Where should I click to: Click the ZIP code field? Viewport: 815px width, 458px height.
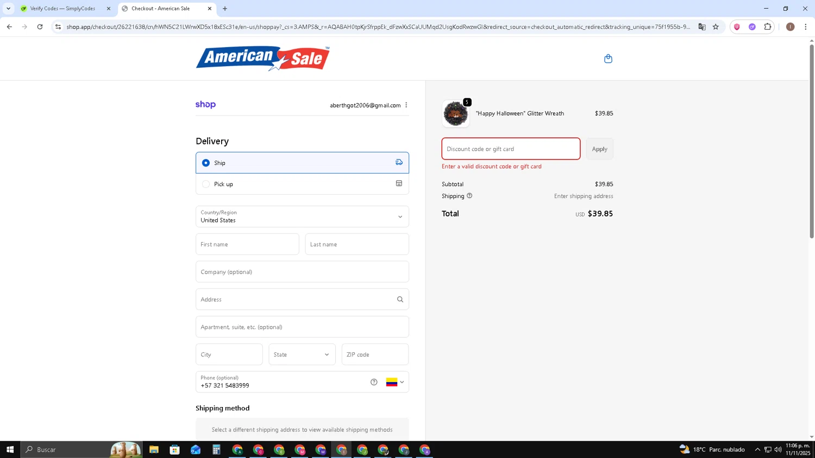[375, 354]
